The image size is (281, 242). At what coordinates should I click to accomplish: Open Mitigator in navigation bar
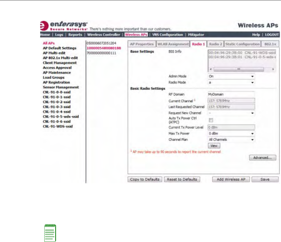coord(196,35)
